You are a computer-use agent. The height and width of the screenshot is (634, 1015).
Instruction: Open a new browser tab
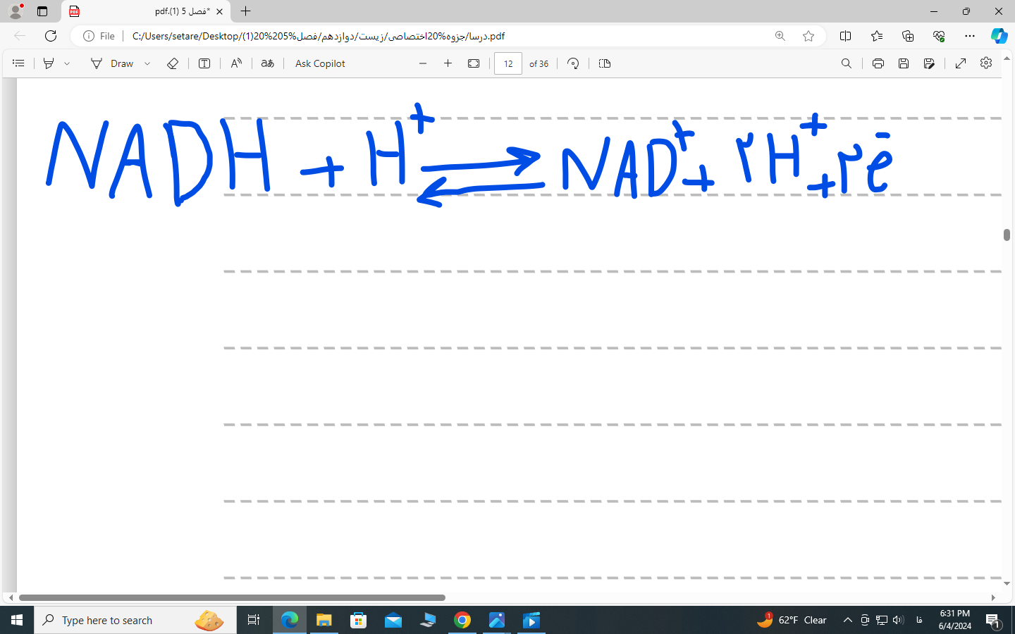point(245,11)
